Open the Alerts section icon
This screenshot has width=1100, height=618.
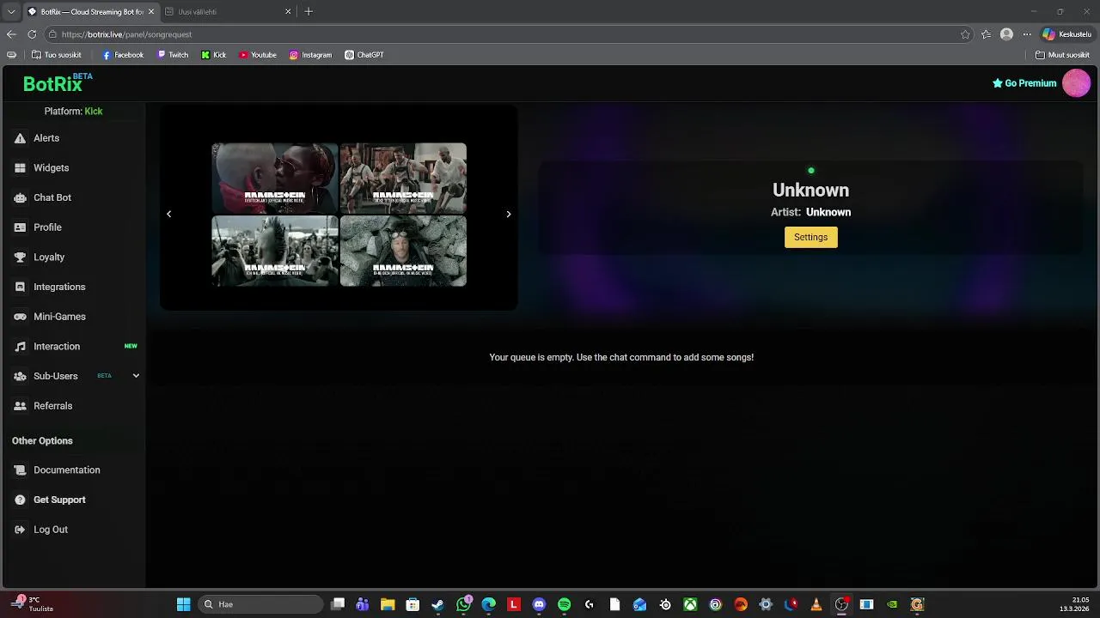20,138
